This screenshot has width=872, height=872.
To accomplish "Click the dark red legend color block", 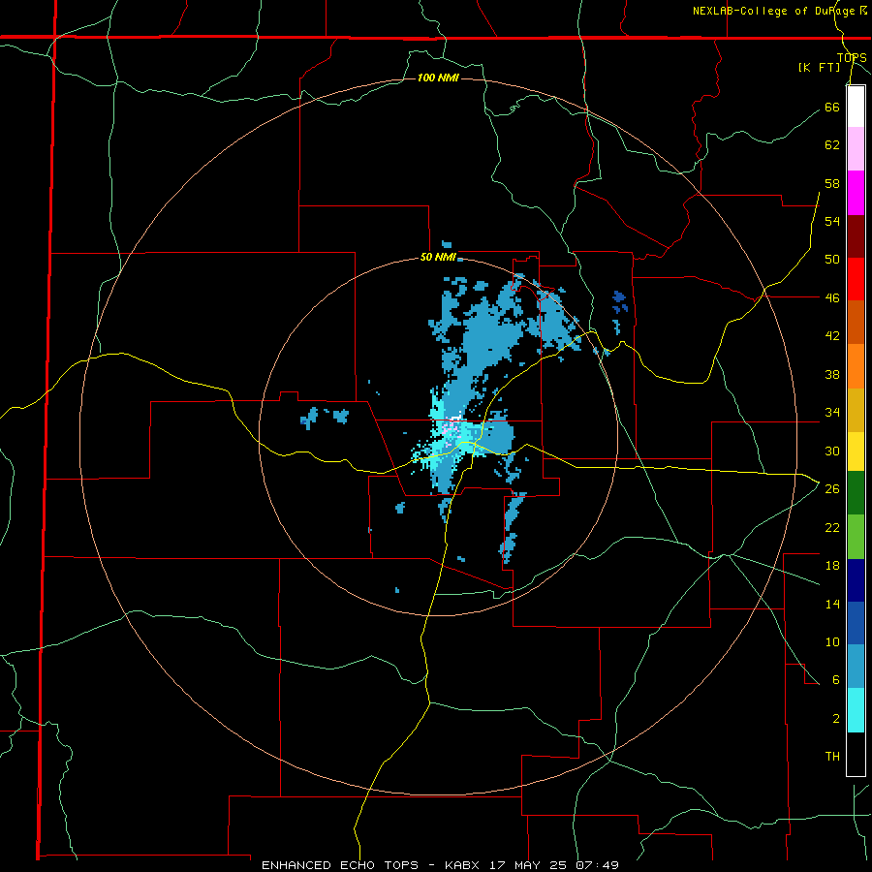I will (856, 235).
